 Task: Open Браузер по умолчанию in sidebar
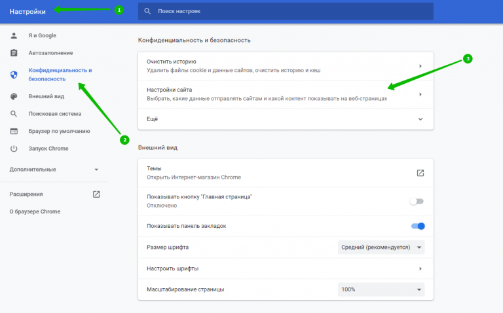coord(59,131)
